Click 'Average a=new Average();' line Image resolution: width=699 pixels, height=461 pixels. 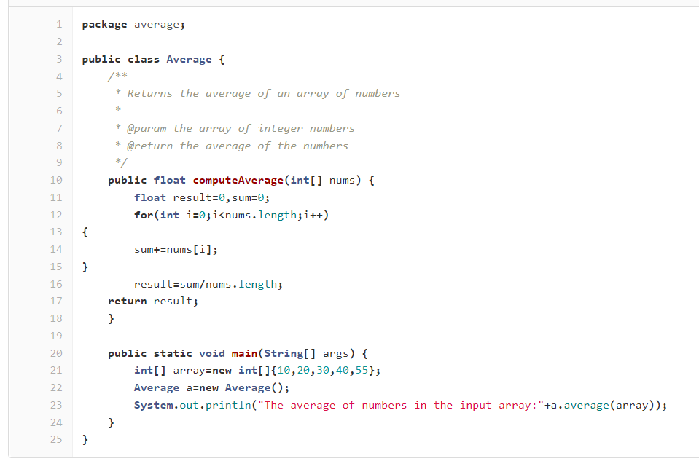click(212, 388)
